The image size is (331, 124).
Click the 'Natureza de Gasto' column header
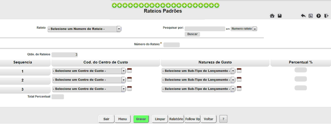pos(215,63)
